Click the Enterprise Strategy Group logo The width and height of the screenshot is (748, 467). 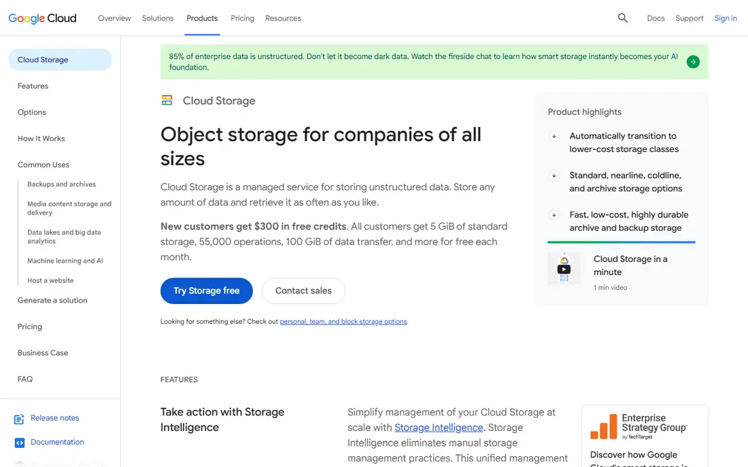(639, 426)
